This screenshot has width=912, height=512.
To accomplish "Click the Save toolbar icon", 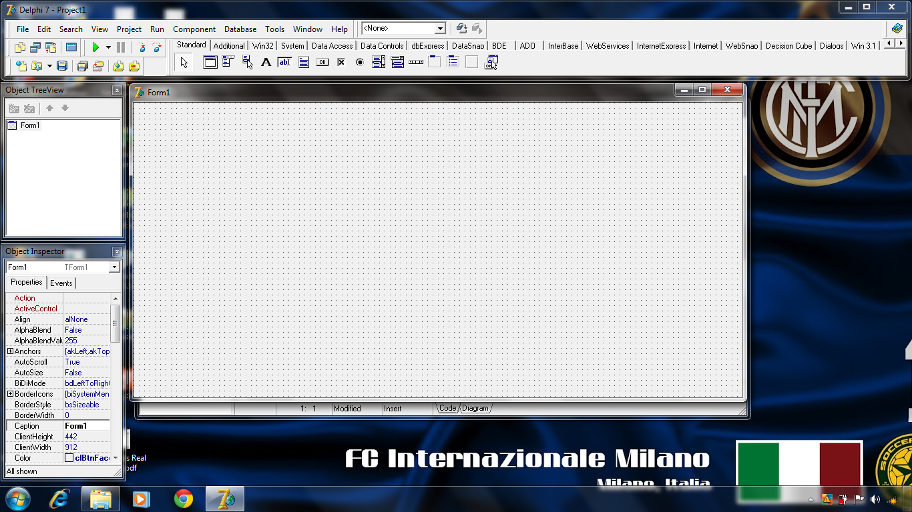I will tap(62, 66).
